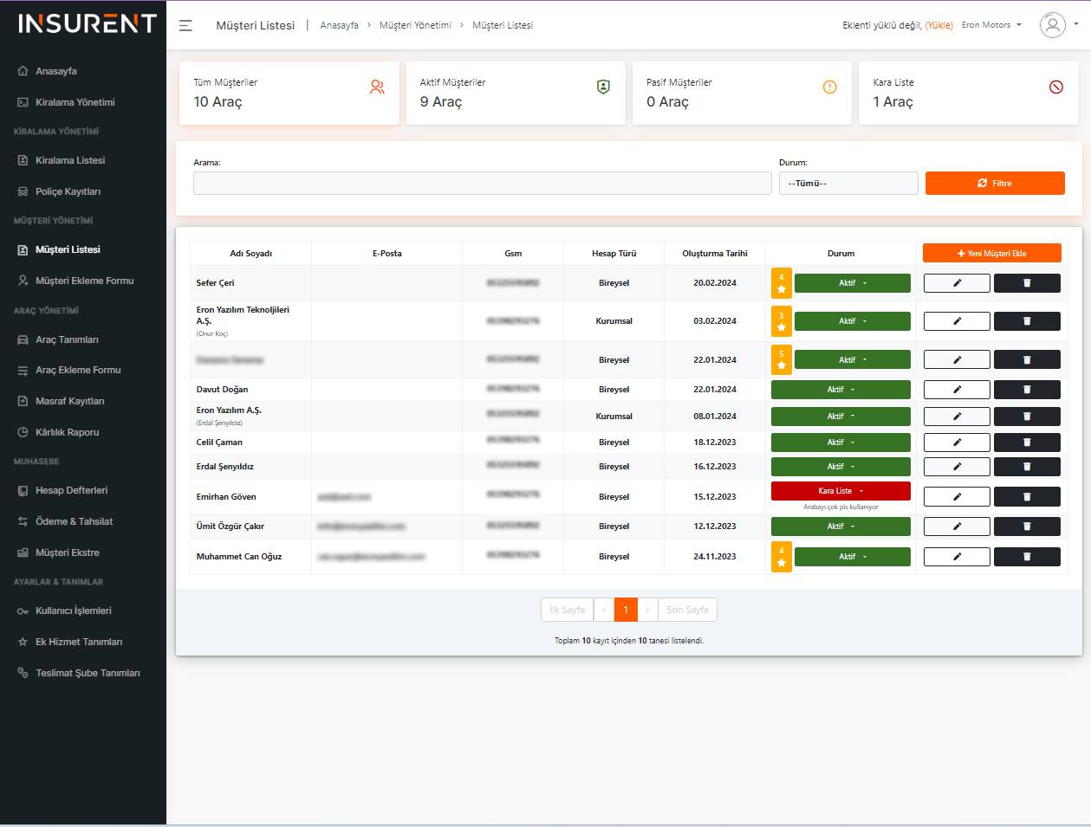Click into the Arama search field
The height and width of the screenshot is (827, 1091).
tap(482, 184)
